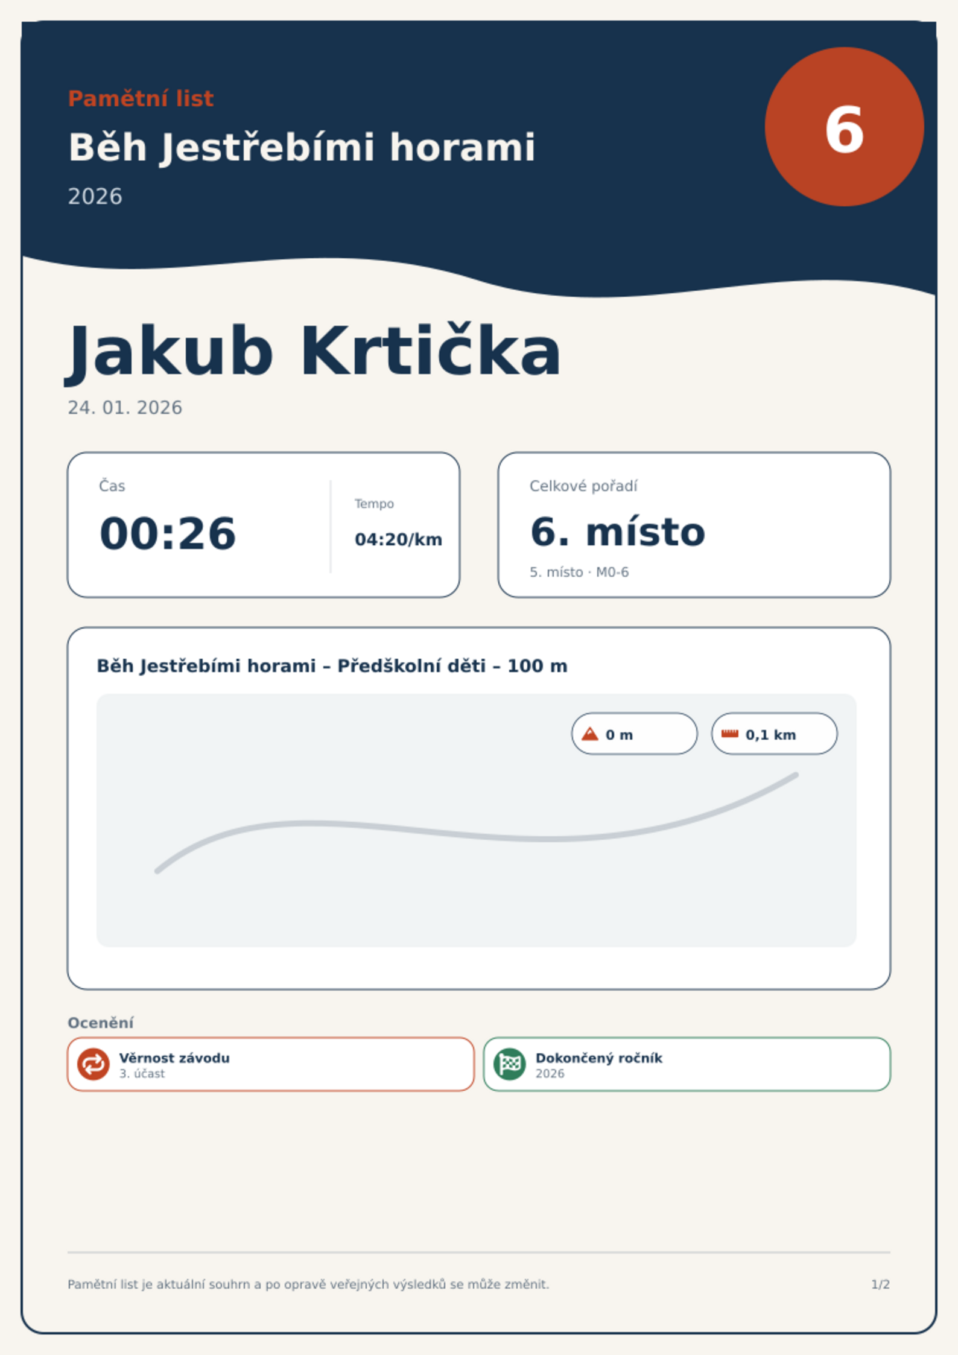Click the race date 24. 01. 2026

[125, 408]
